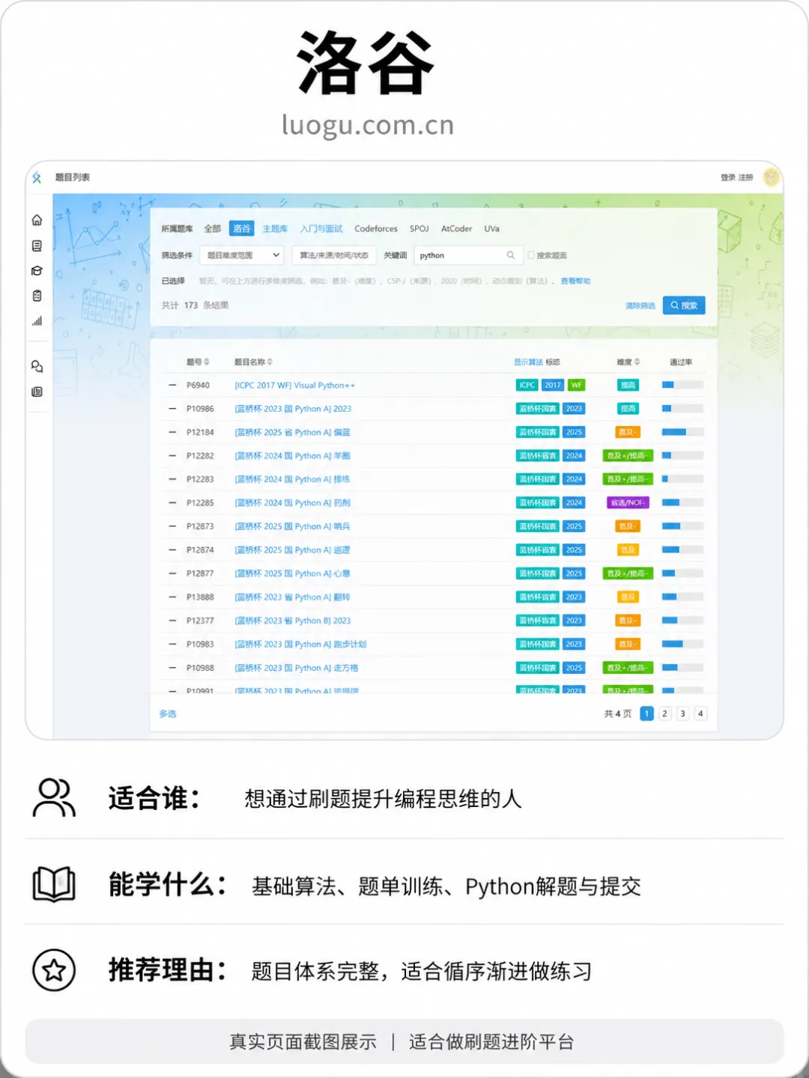This screenshot has height=1078, width=809.
Task: Click the dash status mark of P10983
Action: point(172,645)
